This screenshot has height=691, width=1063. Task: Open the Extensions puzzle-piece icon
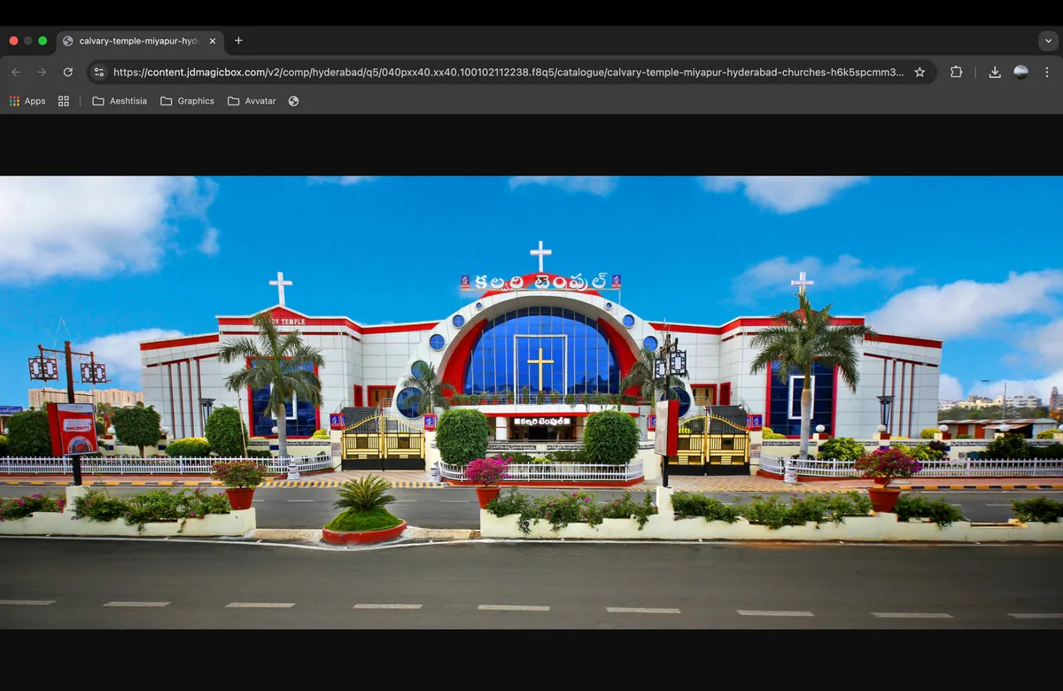956,73
